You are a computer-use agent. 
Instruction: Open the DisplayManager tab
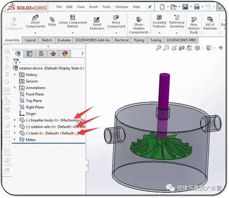65,53
